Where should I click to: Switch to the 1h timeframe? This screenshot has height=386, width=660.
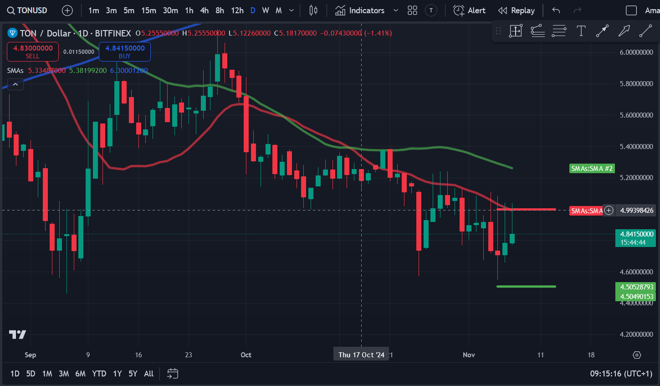(x=189, y=10)
